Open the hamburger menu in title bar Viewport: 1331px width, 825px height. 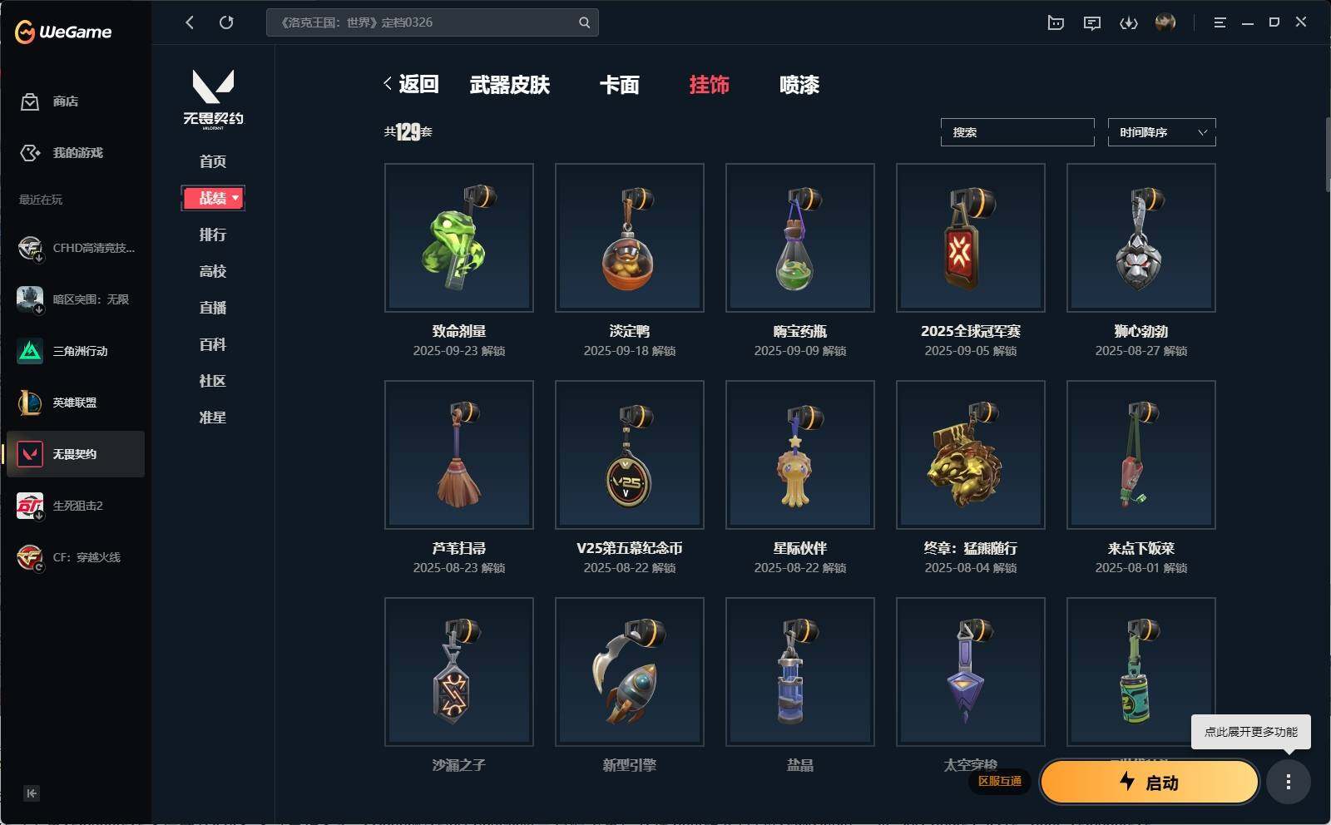(x=1220, y=22)
